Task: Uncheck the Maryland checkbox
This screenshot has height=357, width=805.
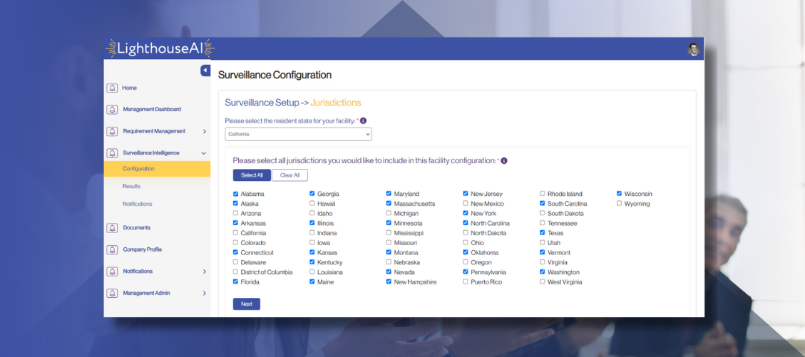Action: click(x=389, y=194)
